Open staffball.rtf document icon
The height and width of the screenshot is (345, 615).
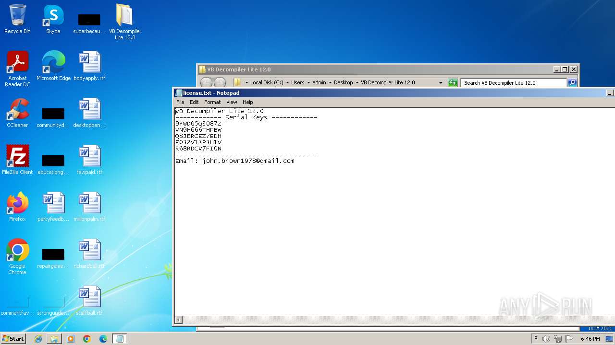(x=89, y=301)
